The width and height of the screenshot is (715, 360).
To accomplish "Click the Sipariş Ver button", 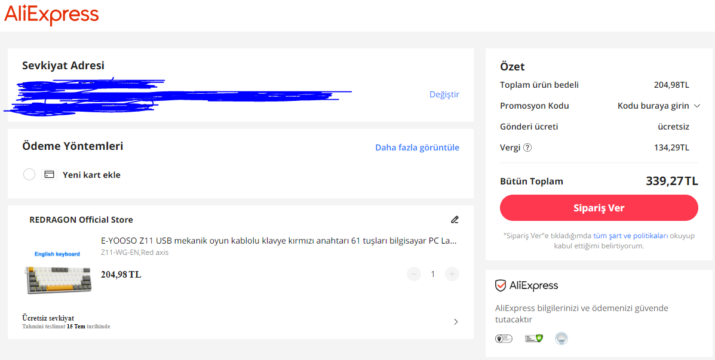I will pyautogui.click(x=599, y=208).
